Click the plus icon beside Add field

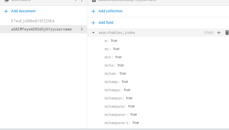coord(93,23)
